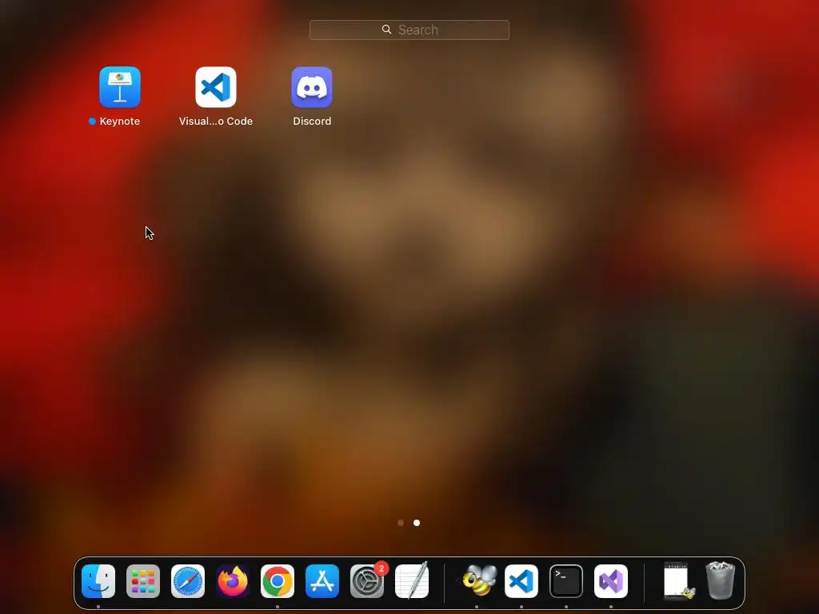The width and height of the screenshot is (819, 614).
Task: Click the Launchpad Search field
Action: click(x=409, y=30)
